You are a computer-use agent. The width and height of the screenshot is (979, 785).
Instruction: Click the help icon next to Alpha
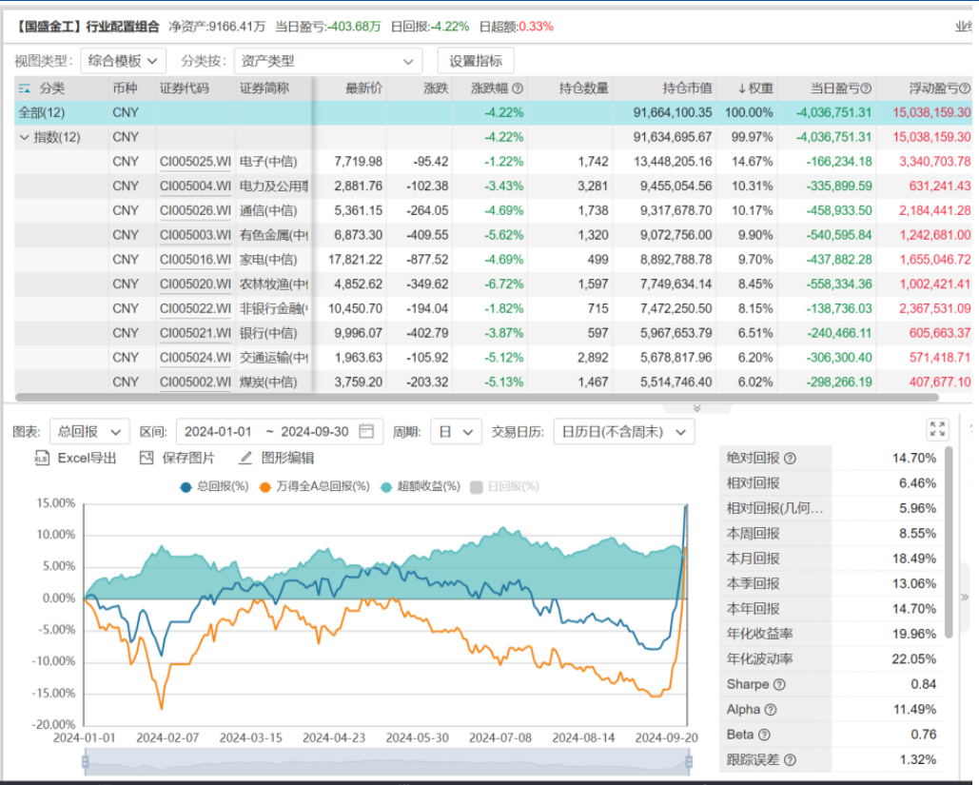[771, 710]
